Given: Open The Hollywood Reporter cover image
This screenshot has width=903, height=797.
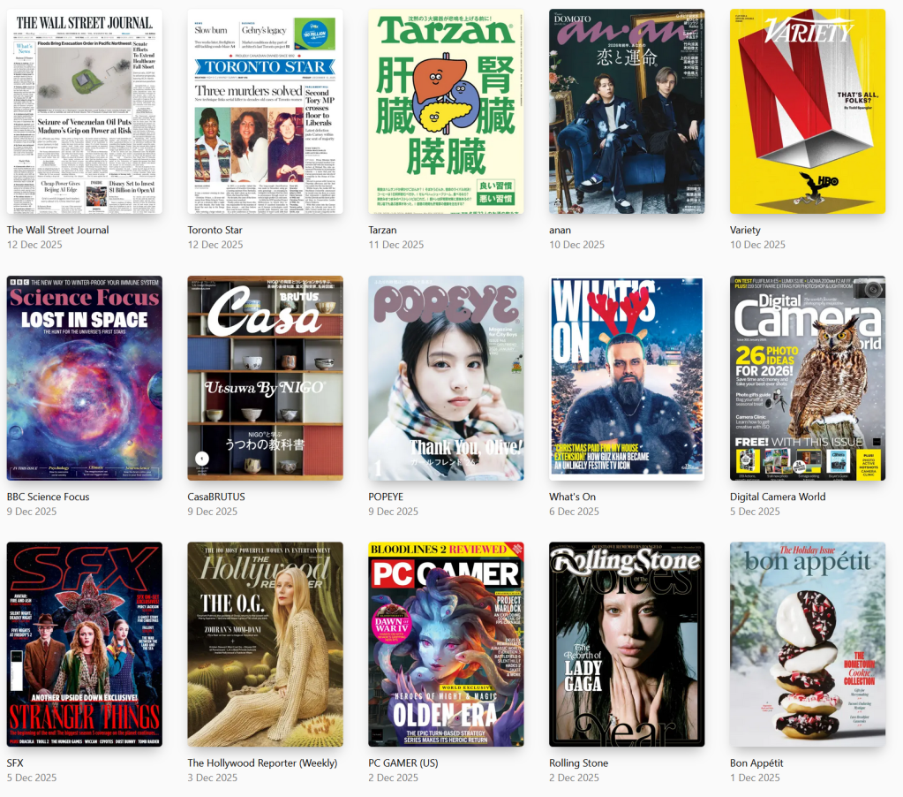Looking at the screenshot, I should [x=265, y=644].
